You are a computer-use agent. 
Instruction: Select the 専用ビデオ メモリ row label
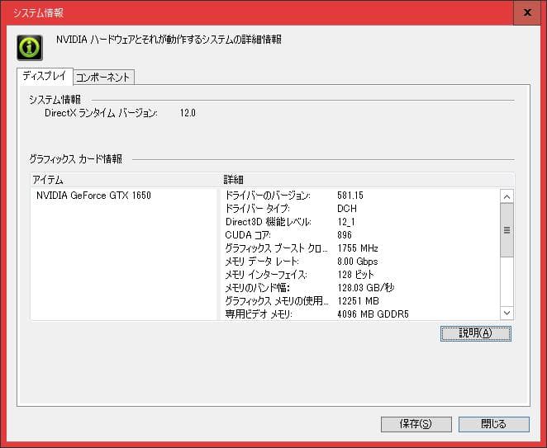click(259, 314)
